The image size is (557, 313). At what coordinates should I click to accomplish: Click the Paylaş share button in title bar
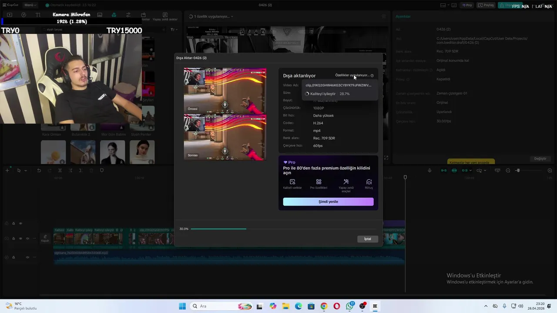pos(486,5)
